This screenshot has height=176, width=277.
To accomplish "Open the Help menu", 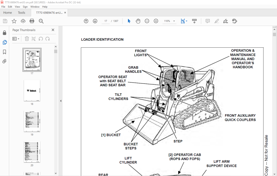I will (x=45, y=7).
